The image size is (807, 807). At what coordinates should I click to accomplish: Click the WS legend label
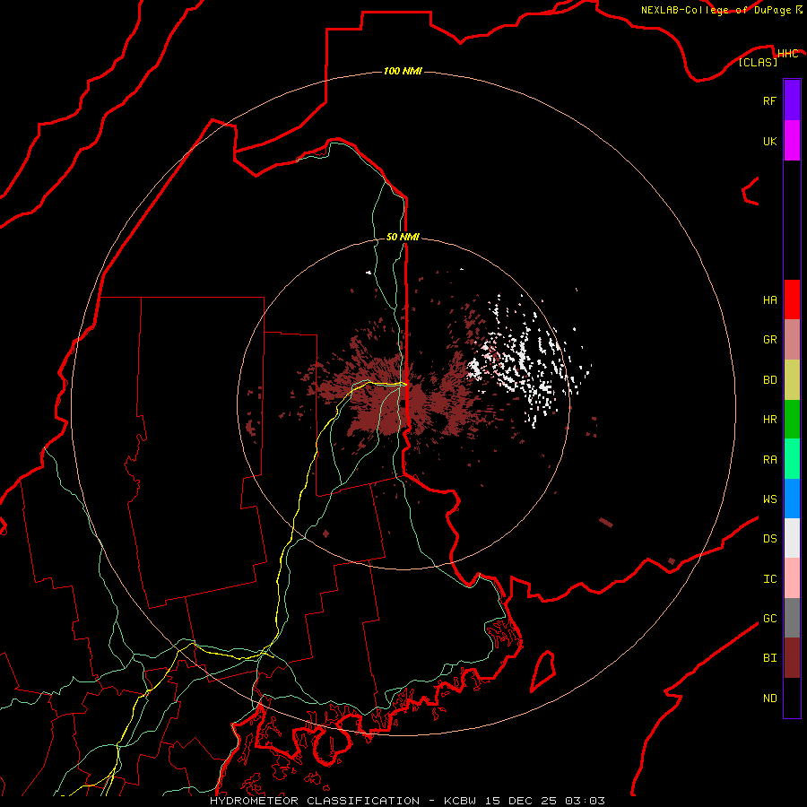[769, 499]
